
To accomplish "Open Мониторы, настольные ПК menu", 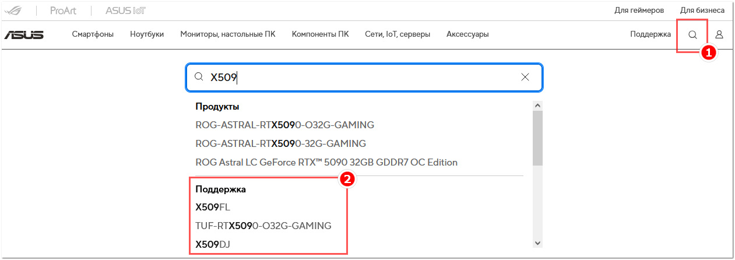I will pos(228,34).
